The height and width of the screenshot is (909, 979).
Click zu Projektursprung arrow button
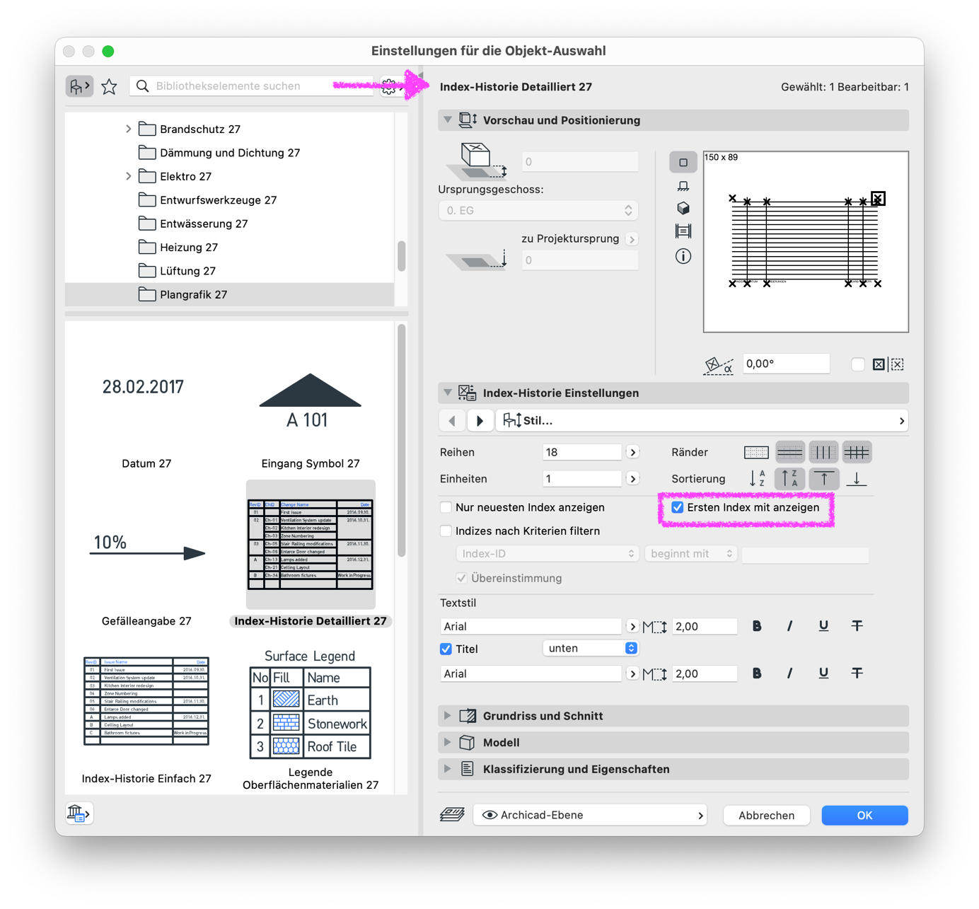point(632,239)
